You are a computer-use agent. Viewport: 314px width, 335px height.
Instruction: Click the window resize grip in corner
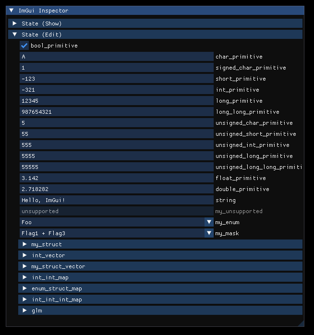(301, 324)
